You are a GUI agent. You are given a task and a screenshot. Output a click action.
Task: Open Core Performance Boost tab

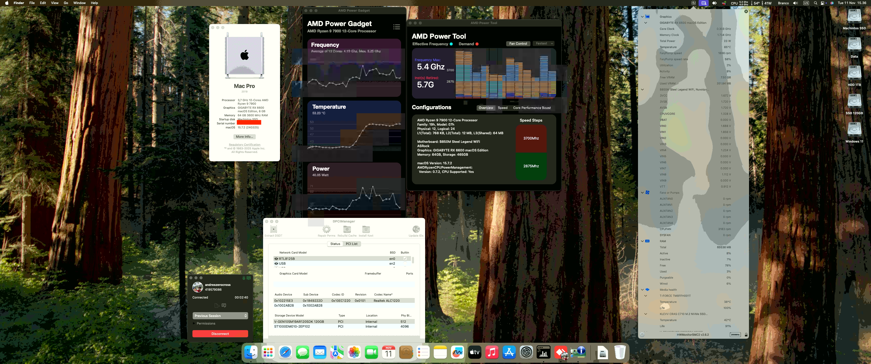pos(532,108)
